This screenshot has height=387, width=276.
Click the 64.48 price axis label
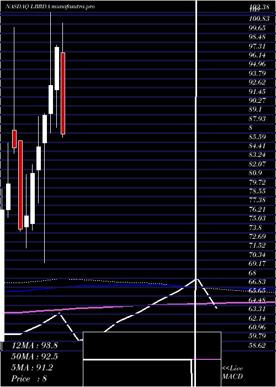(257, 300)
